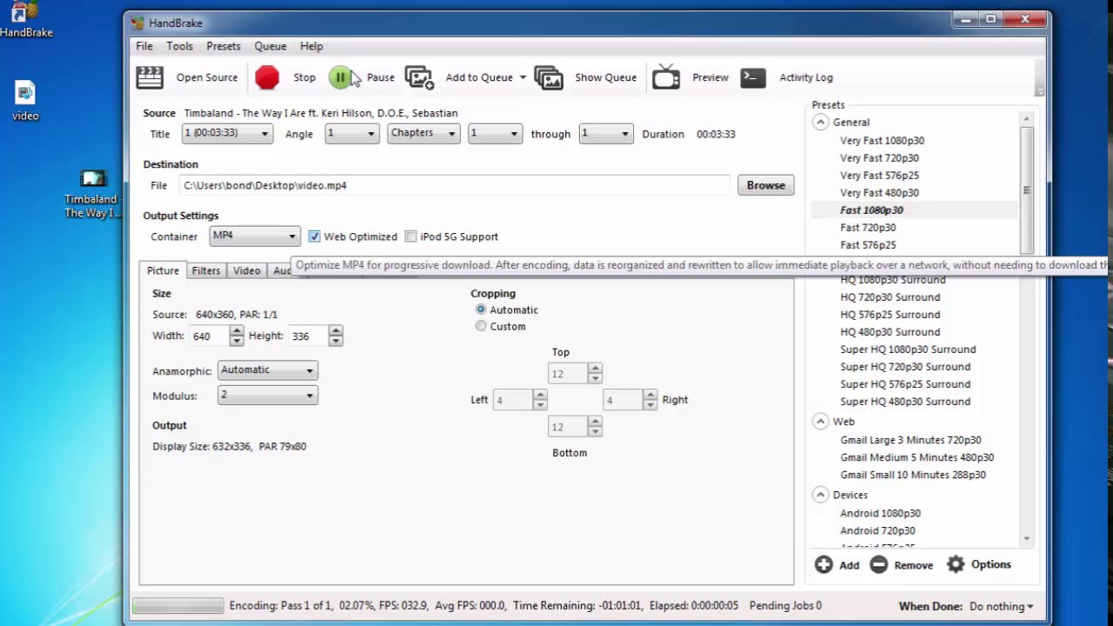Click the Width value field

point(210,336)
